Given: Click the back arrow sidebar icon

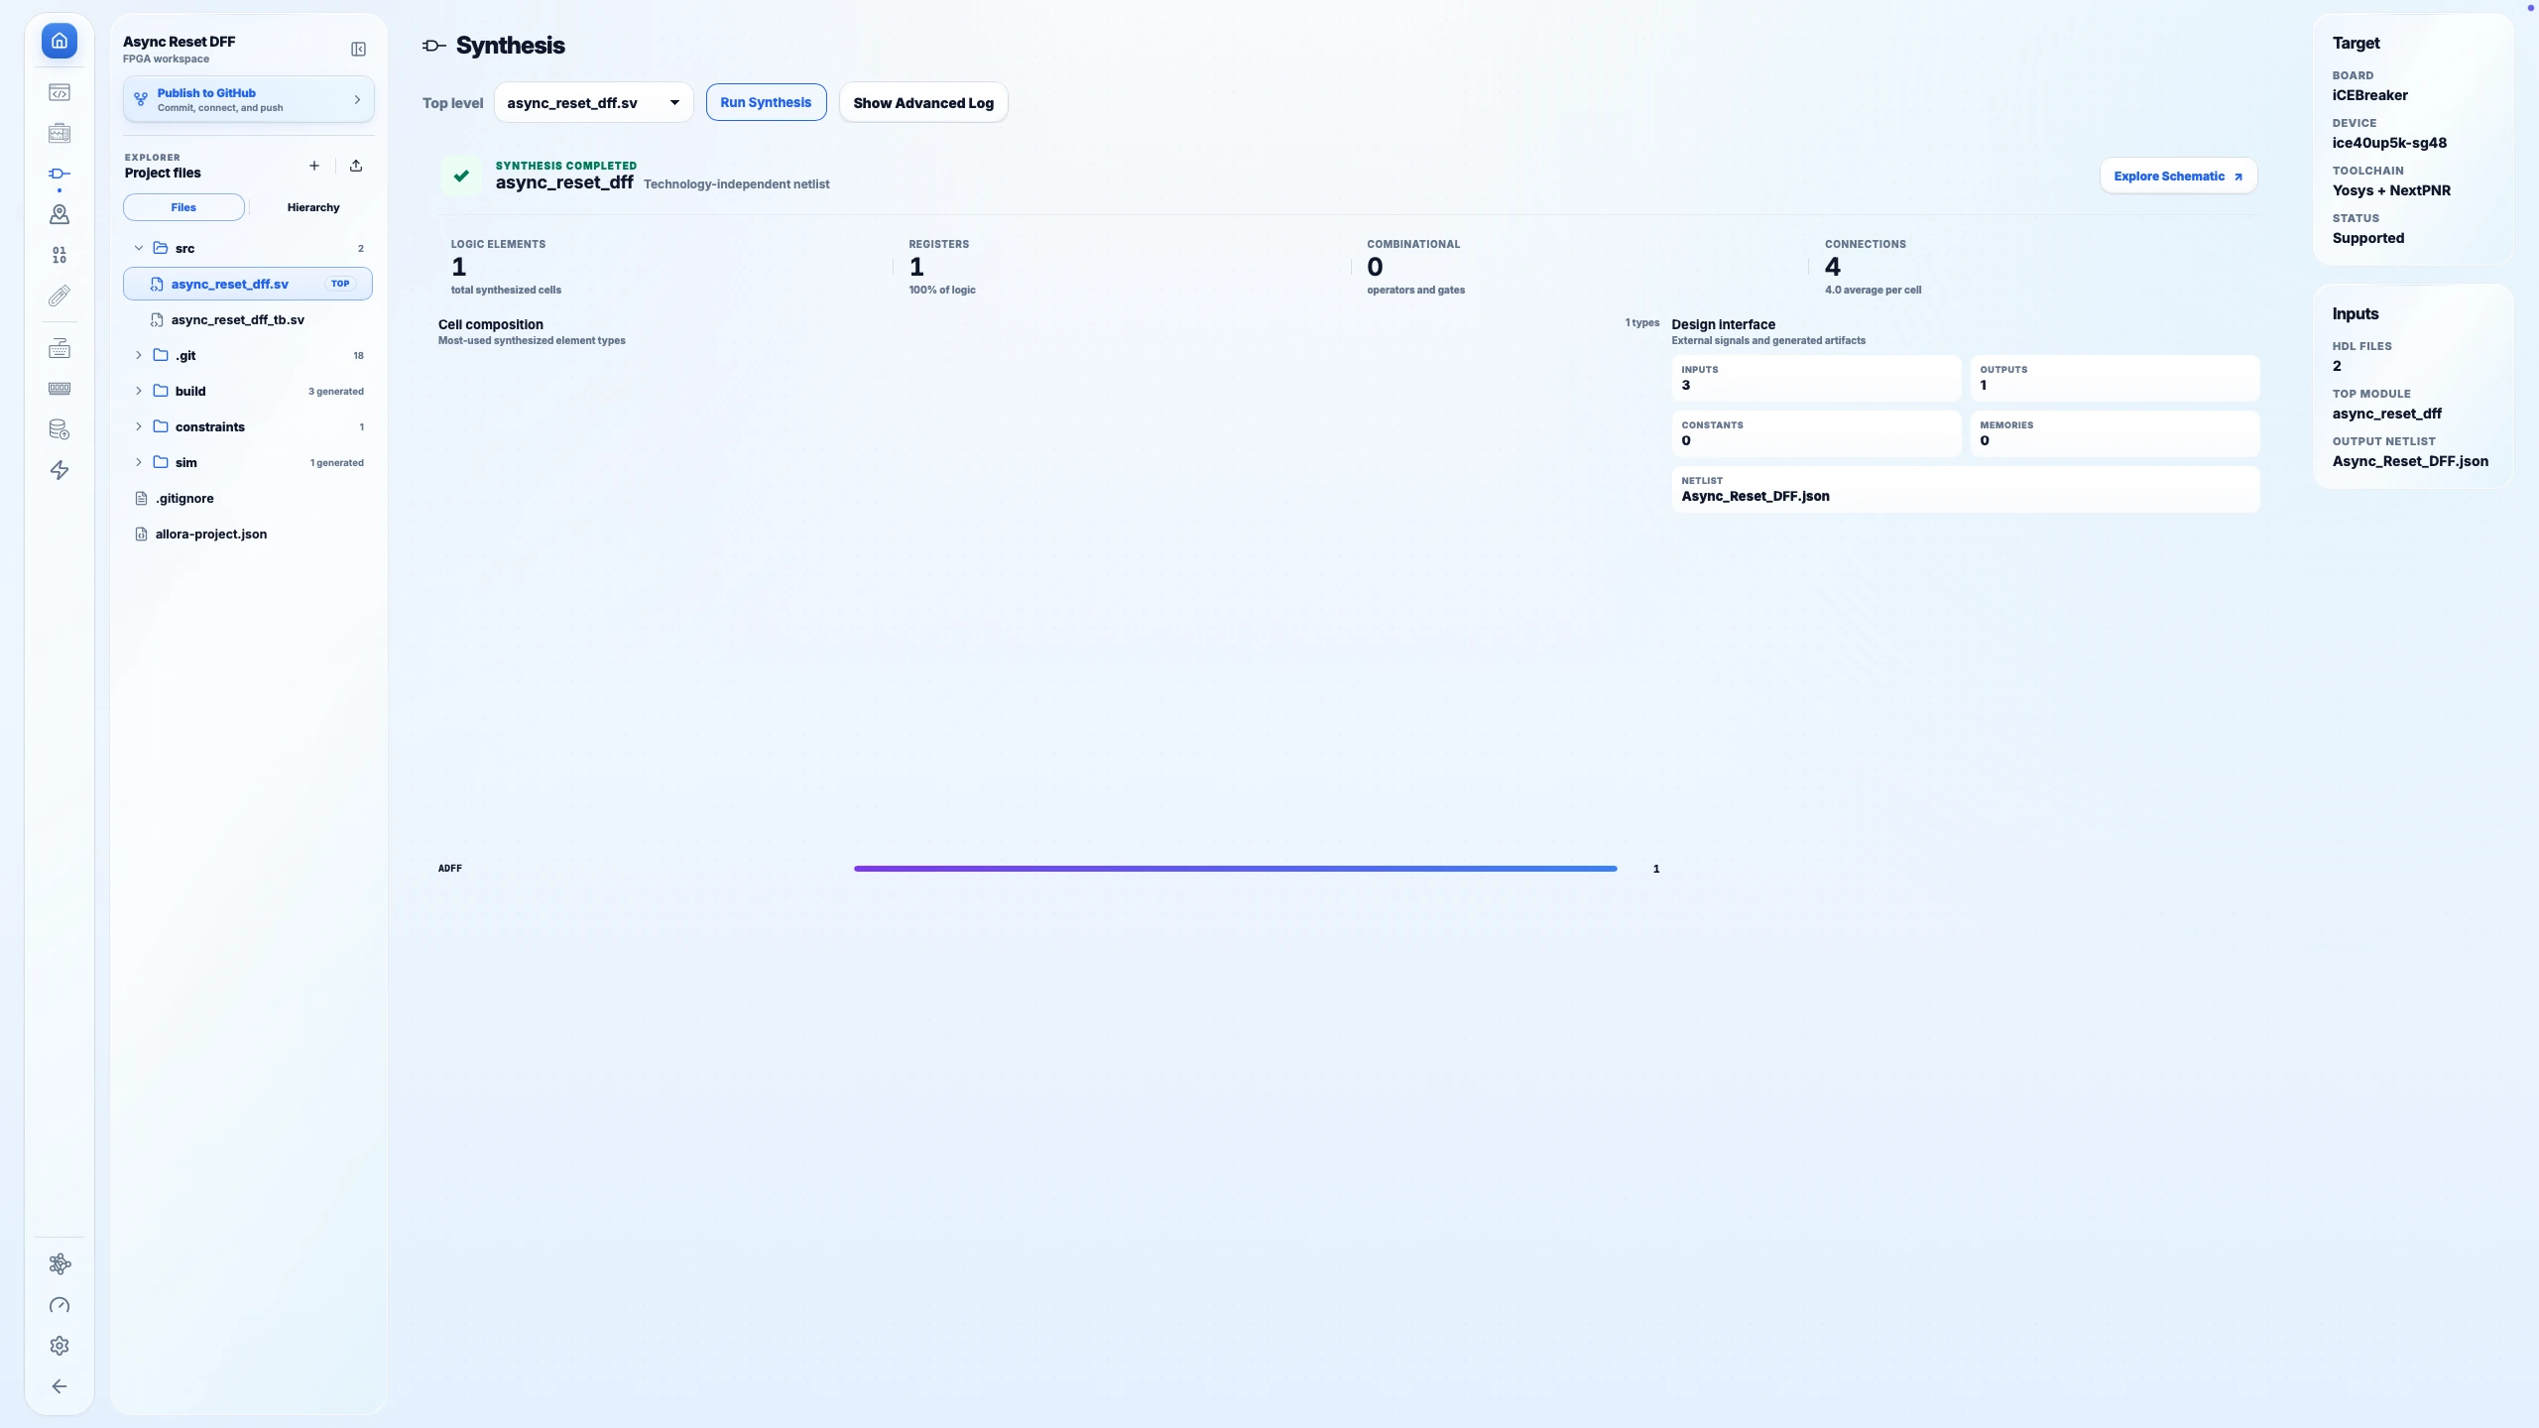Looking at the screenshot, I should pyautogui.click(x=60, y=1386).
